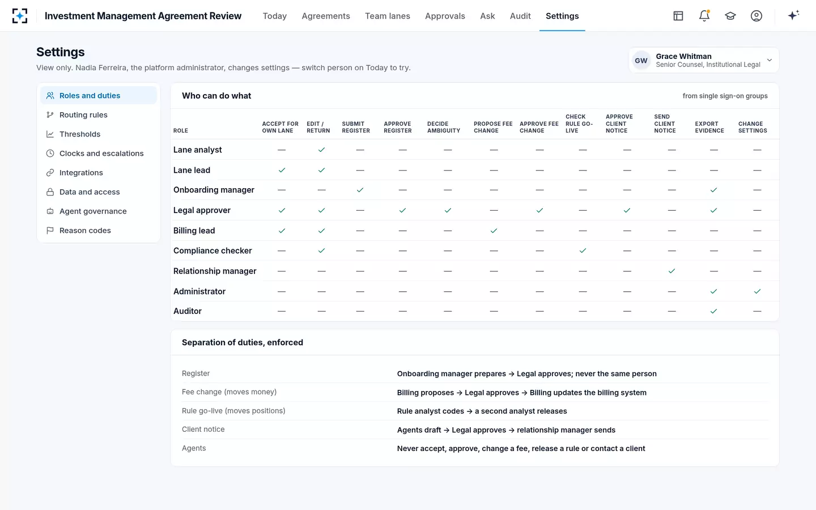The height and width of the screenshot is (510, 816).
Task: Click the Auditor role name
Action: 188,311
